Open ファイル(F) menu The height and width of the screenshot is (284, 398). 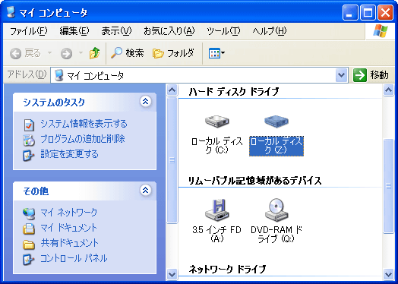(x=28, y=31)
